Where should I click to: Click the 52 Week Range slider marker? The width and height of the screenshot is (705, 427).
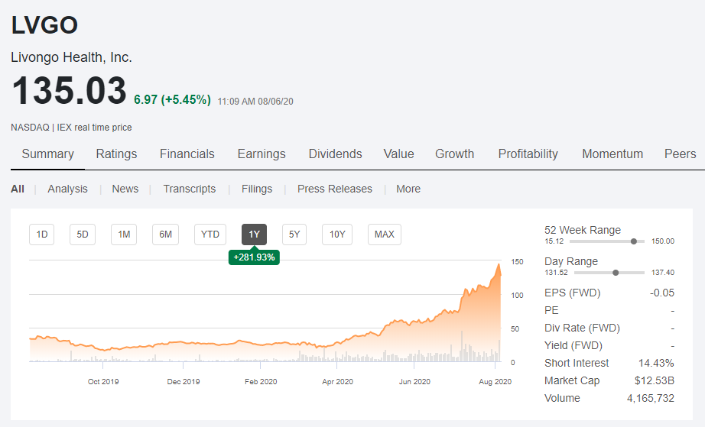[634, 241]
